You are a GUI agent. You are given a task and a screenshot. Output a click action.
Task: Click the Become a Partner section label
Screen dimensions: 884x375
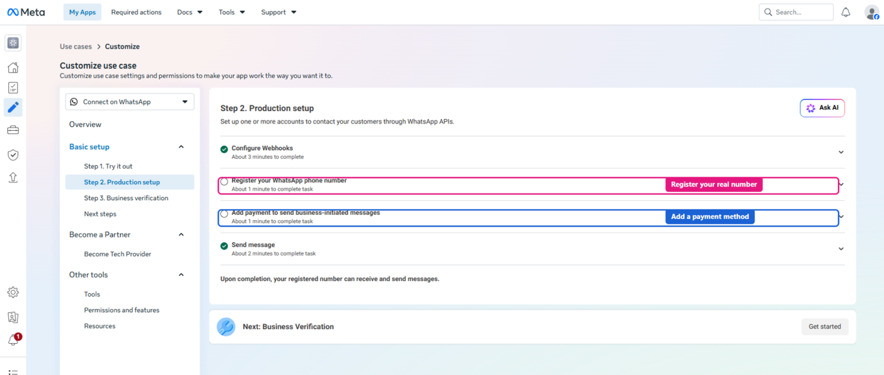(100, 234)
